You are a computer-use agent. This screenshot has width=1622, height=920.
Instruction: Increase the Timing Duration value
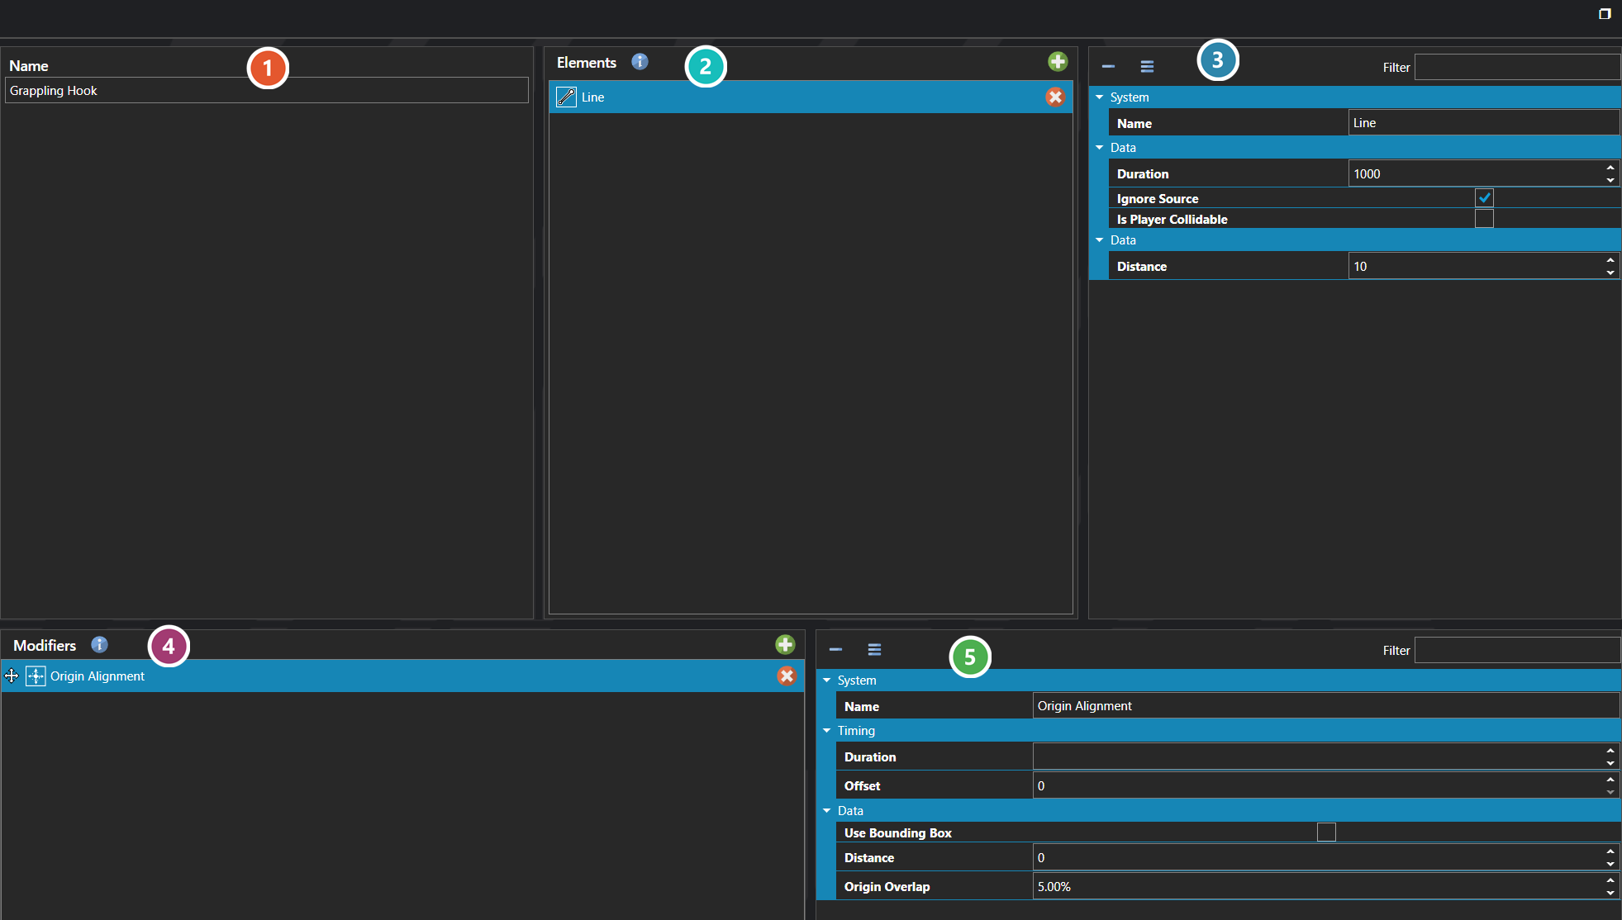tap(1610, 751)
